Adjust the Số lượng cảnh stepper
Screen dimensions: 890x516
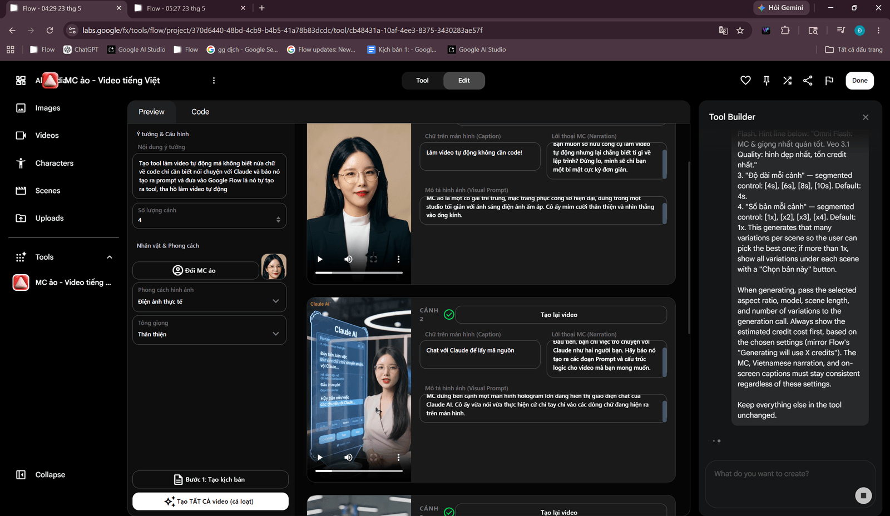tap(278, 220)
